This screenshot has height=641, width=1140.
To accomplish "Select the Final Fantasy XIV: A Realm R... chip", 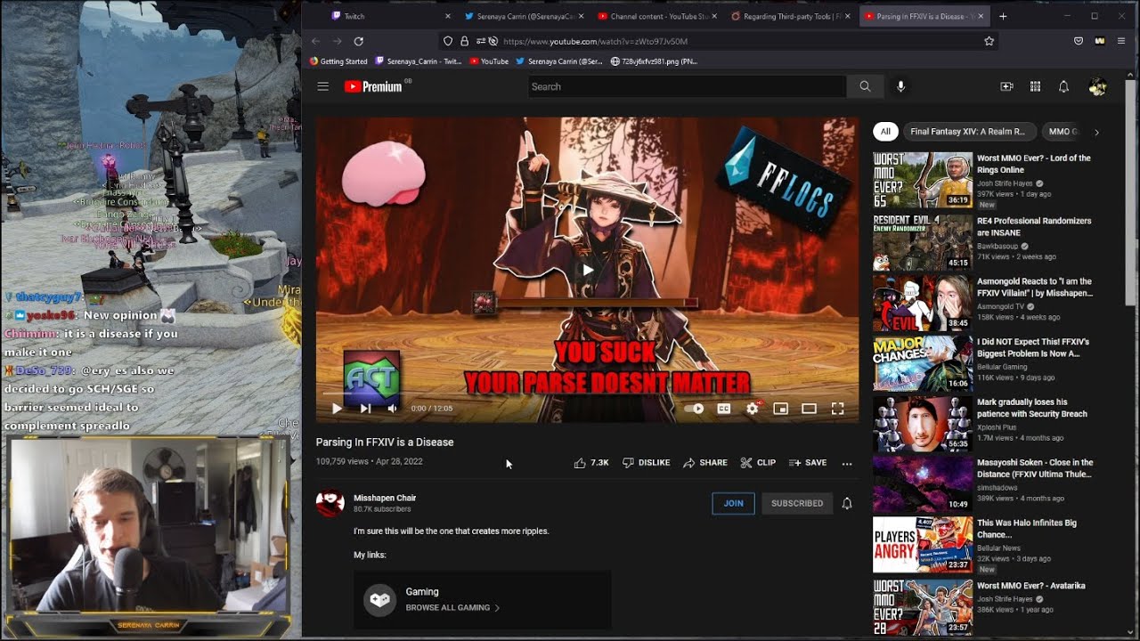I will [x=968, y=132].
